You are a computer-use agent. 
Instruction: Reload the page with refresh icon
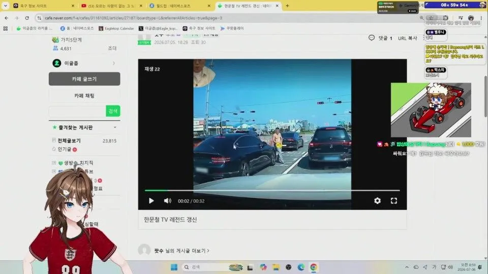(27, 18)
